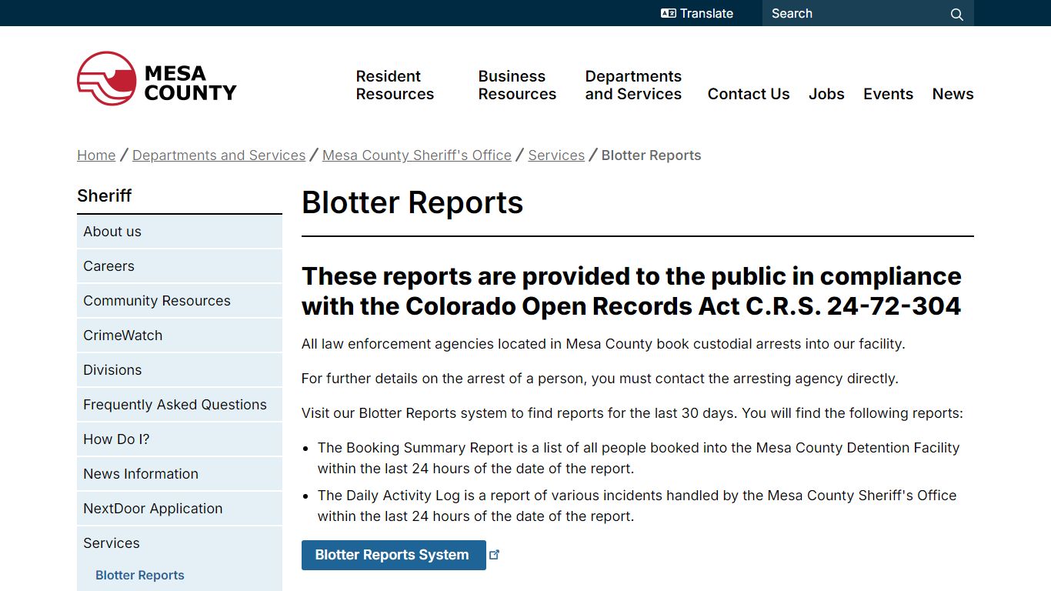Click the Mesa County logo

157,78
